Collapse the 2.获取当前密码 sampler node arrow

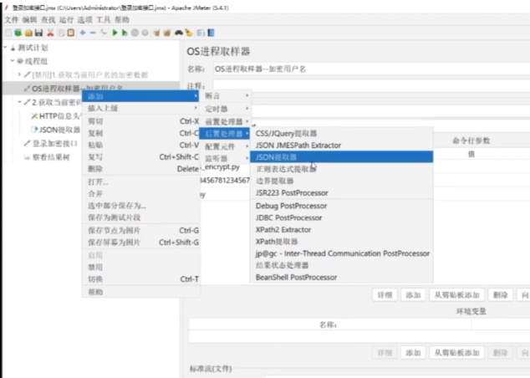click(x=19, y=102)
